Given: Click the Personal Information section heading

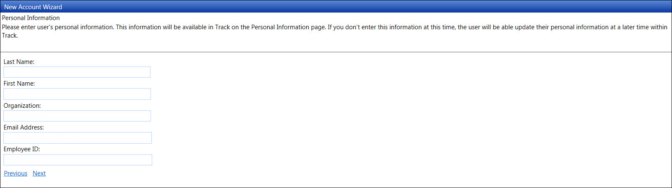Looking at the screenshot, I should 31,18.
